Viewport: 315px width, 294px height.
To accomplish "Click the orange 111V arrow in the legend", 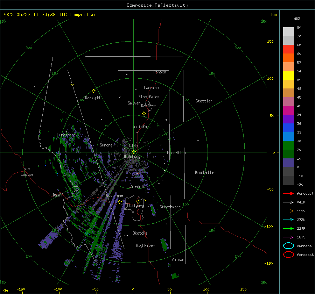I will tap(288, 211).
